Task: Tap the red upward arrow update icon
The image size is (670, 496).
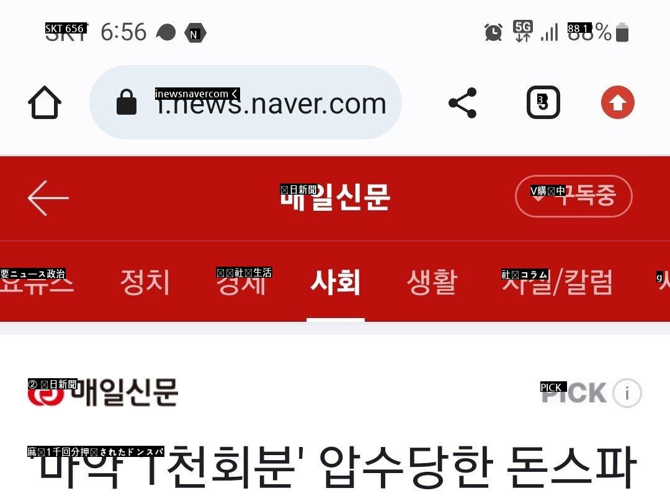Action: coord(617,102)
